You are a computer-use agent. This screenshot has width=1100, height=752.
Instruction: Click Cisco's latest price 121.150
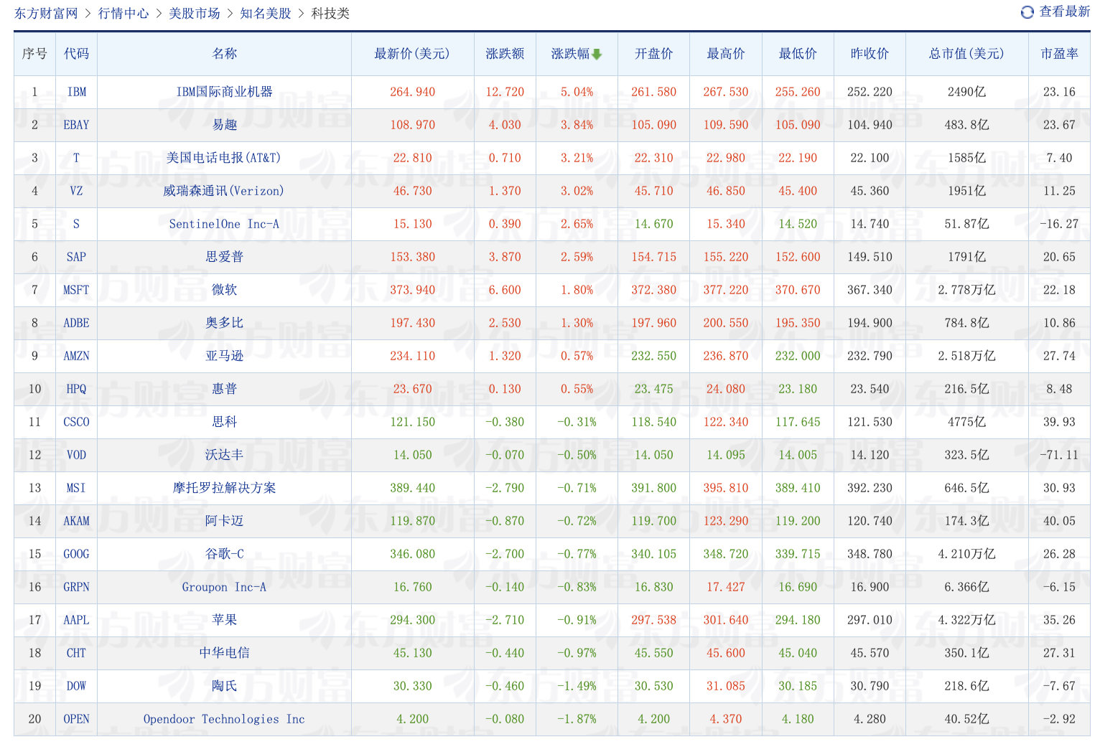[412, 422]
